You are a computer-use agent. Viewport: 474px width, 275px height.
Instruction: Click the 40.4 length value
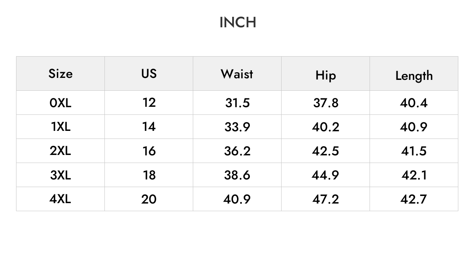click(x=414, y=103)
